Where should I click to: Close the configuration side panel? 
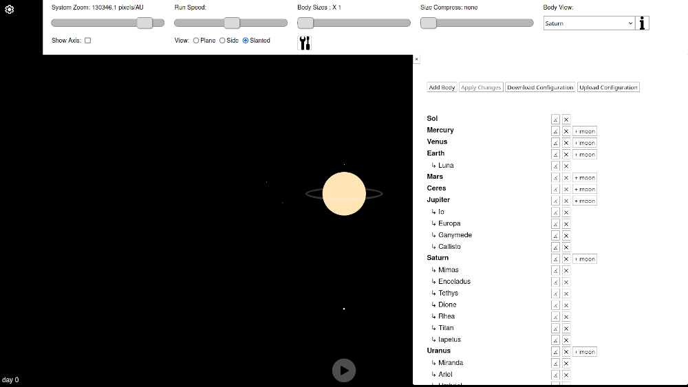(x=416, y=59)
